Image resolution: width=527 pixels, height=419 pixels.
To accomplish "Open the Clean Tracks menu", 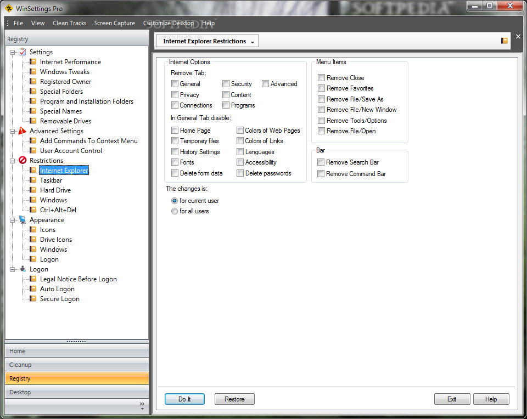I will 69,23.
